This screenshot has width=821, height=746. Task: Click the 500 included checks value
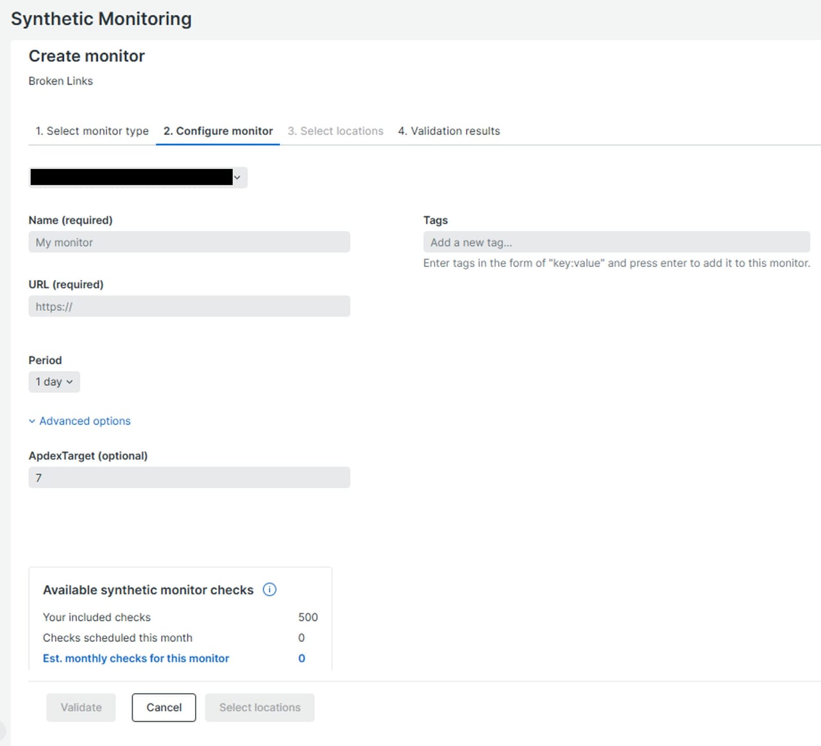coord(308,617)
